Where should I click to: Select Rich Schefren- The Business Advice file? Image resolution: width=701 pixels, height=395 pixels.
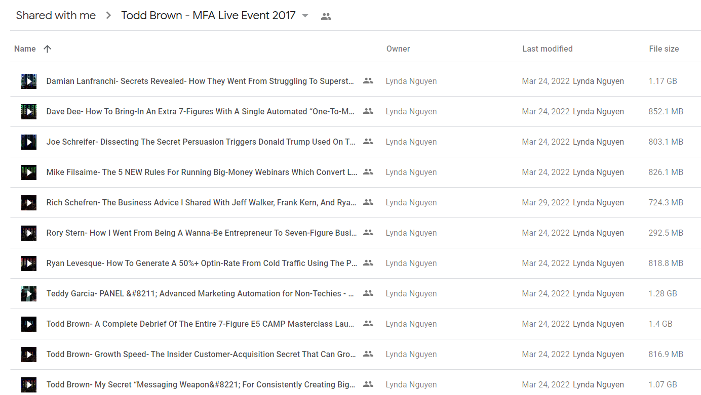(201, 202)
